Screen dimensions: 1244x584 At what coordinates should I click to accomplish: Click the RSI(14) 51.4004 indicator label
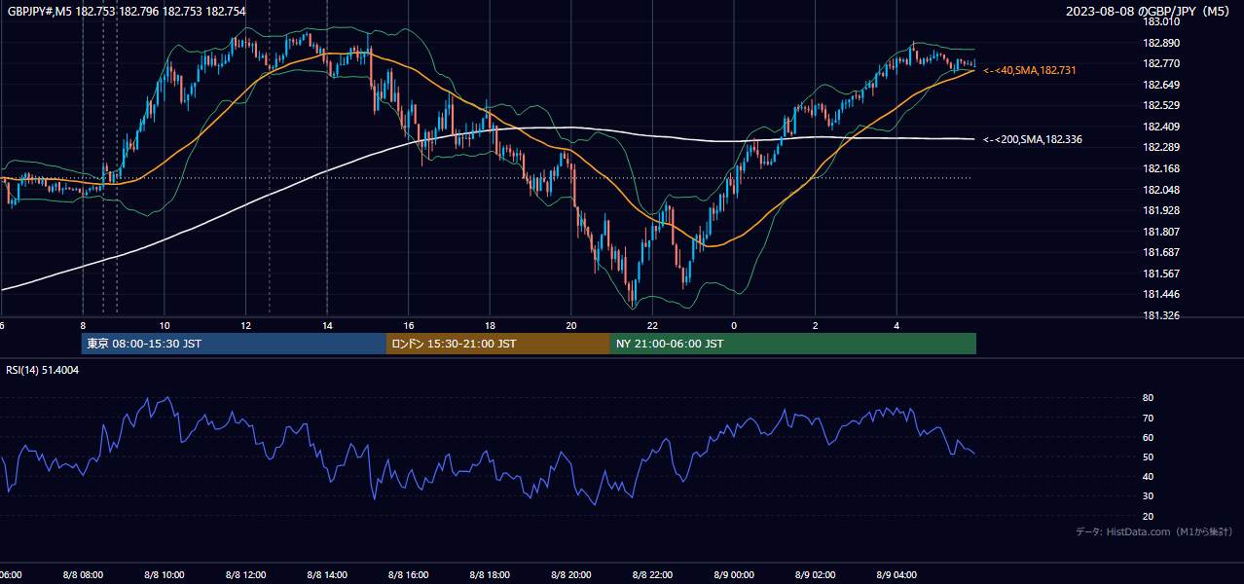coord(43,370)
